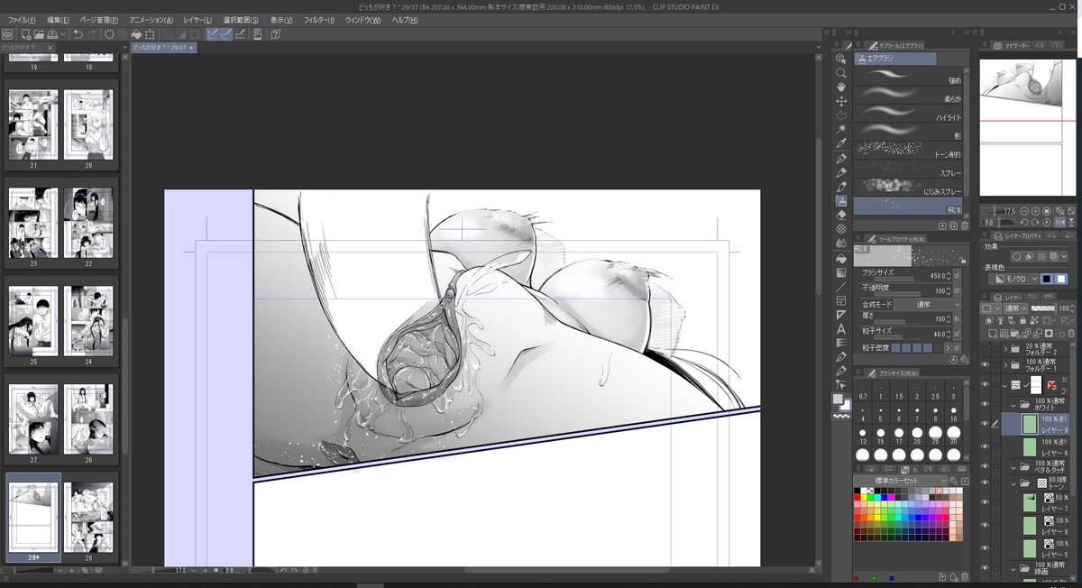The image size is (1082, 588).
Task: Click the Help question mark icon
Action: click(x=275, y=34)
